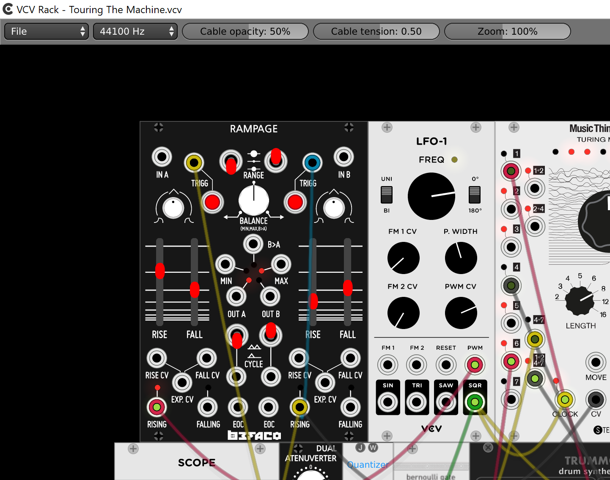Click the channel A FALL slider handle
The image size is (610, 480).
click(195, 290)
